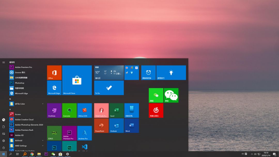Open Pictures from the Start left rail
Viewport: 279px width, 157px height.
click(x=4, y=134)
